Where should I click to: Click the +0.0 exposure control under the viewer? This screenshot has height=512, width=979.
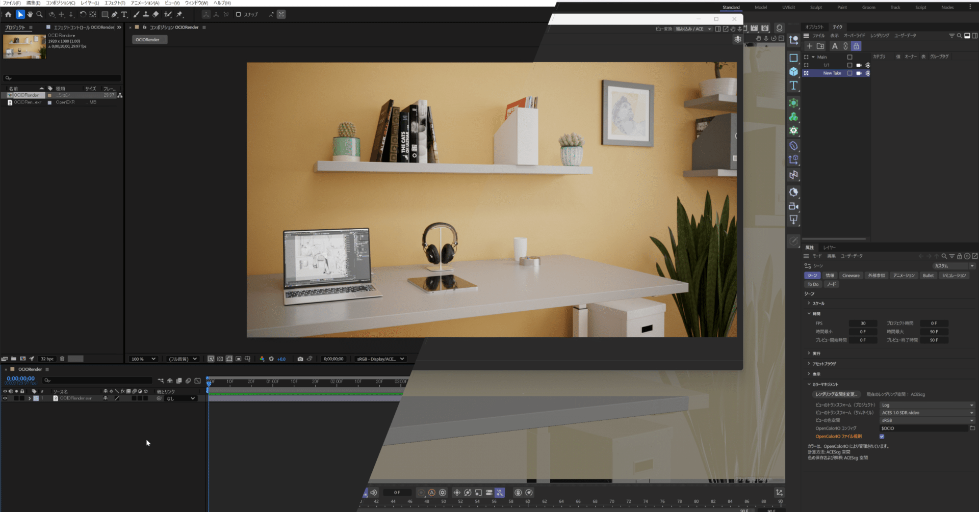[281, 359]
